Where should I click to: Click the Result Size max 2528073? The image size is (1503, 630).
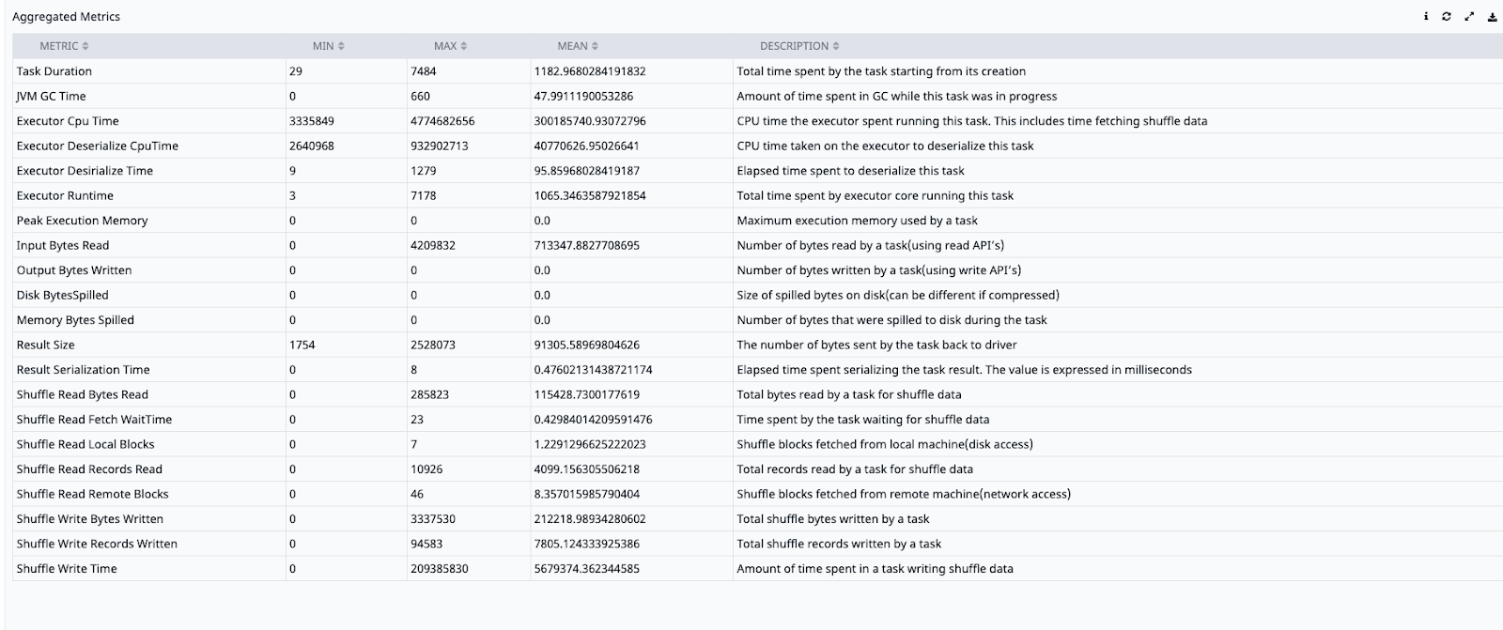click(x=433, y=345)
